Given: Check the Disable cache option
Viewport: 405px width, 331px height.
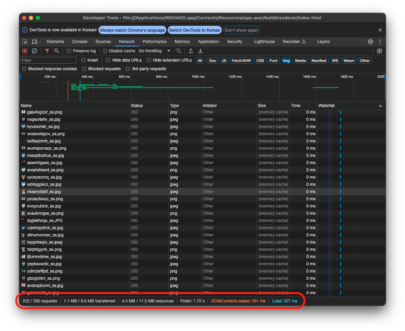Looking at the screenshot, I should [x=105, y=51].
